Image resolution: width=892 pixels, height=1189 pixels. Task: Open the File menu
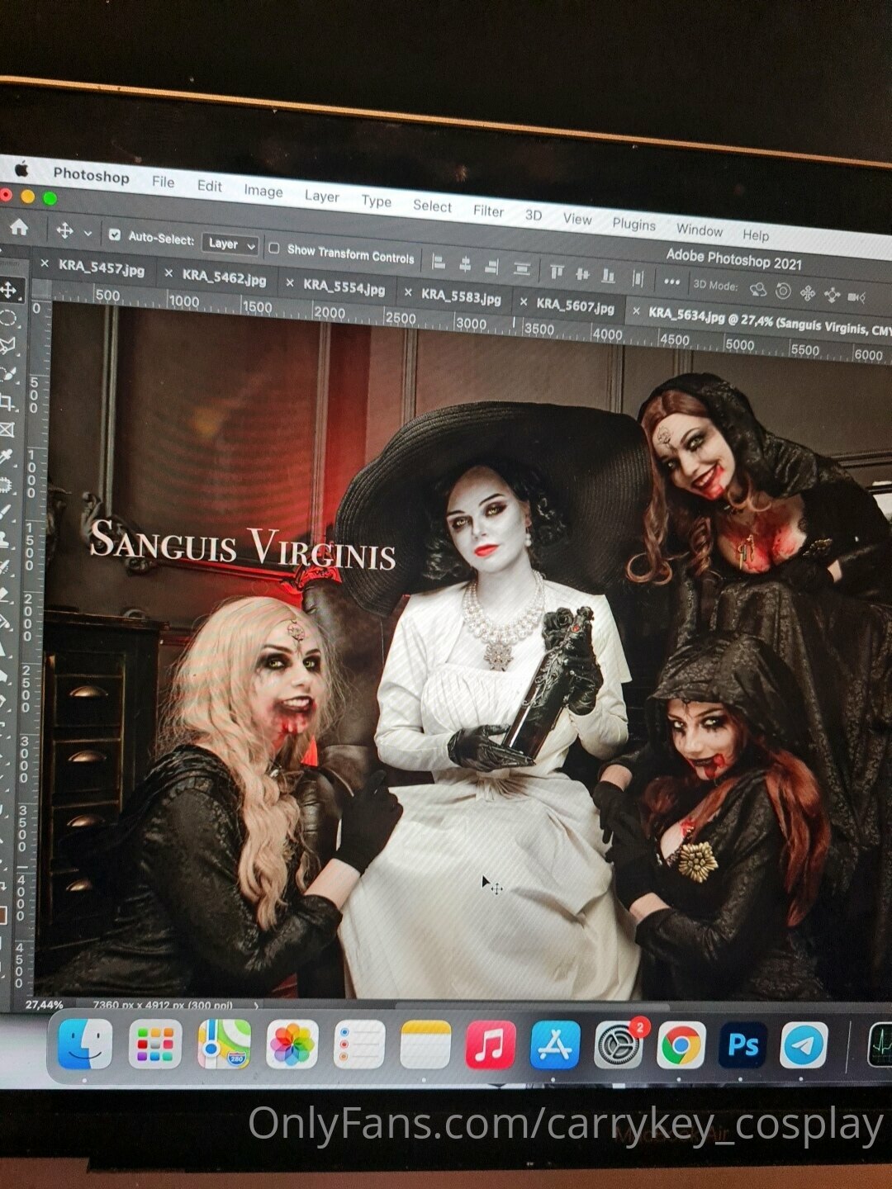click(163, 182)
